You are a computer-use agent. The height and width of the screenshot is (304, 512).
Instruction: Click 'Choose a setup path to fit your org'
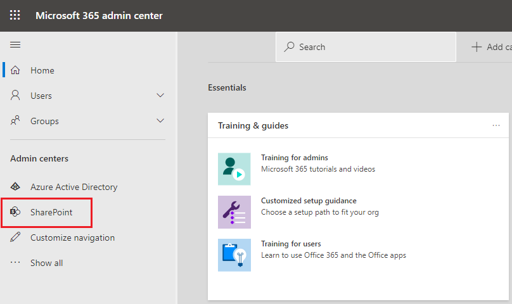tap(319, 212)
